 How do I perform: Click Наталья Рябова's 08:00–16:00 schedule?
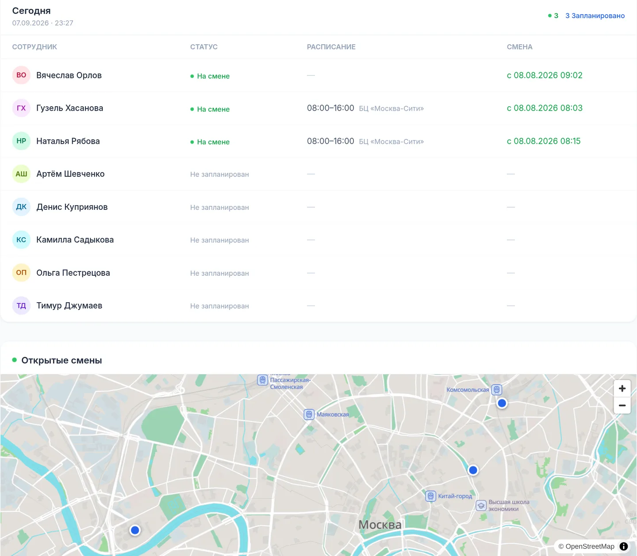click(x=330, y=141)
